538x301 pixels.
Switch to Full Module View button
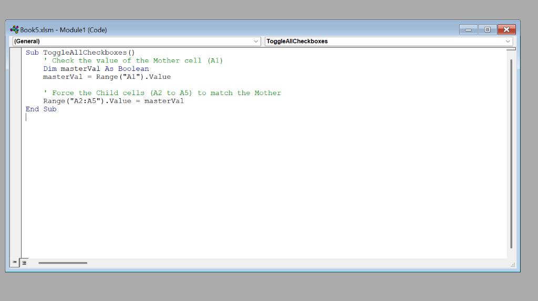(24, 263)
